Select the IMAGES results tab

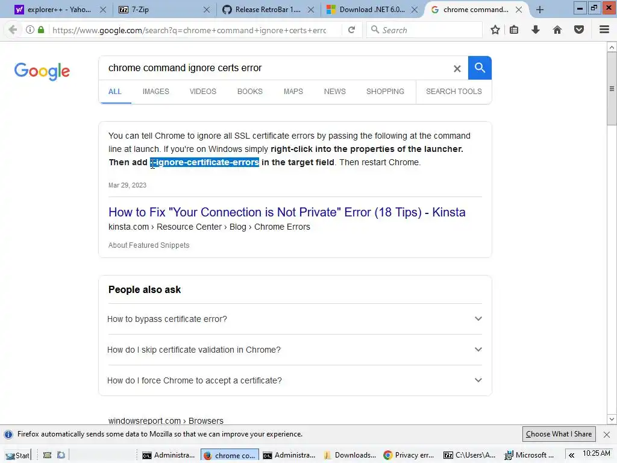click(156, 92)
